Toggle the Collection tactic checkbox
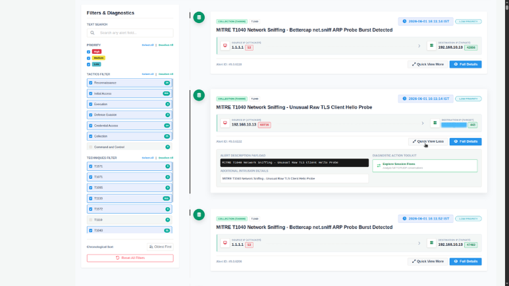 (91, 136)
